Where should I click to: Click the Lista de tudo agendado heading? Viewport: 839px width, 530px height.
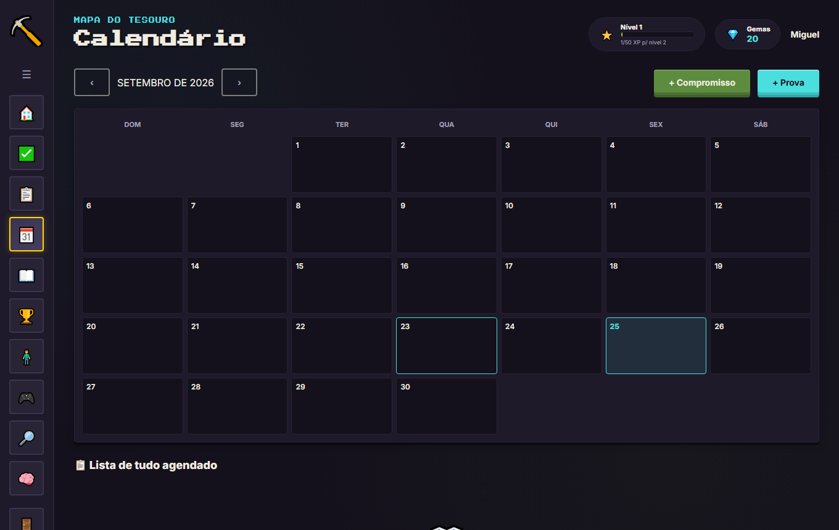click(146, 465)
